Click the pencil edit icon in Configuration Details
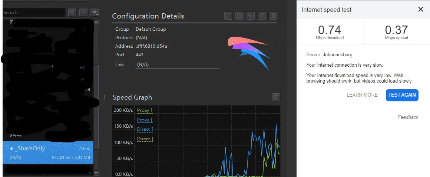 [x=239, y=16]
